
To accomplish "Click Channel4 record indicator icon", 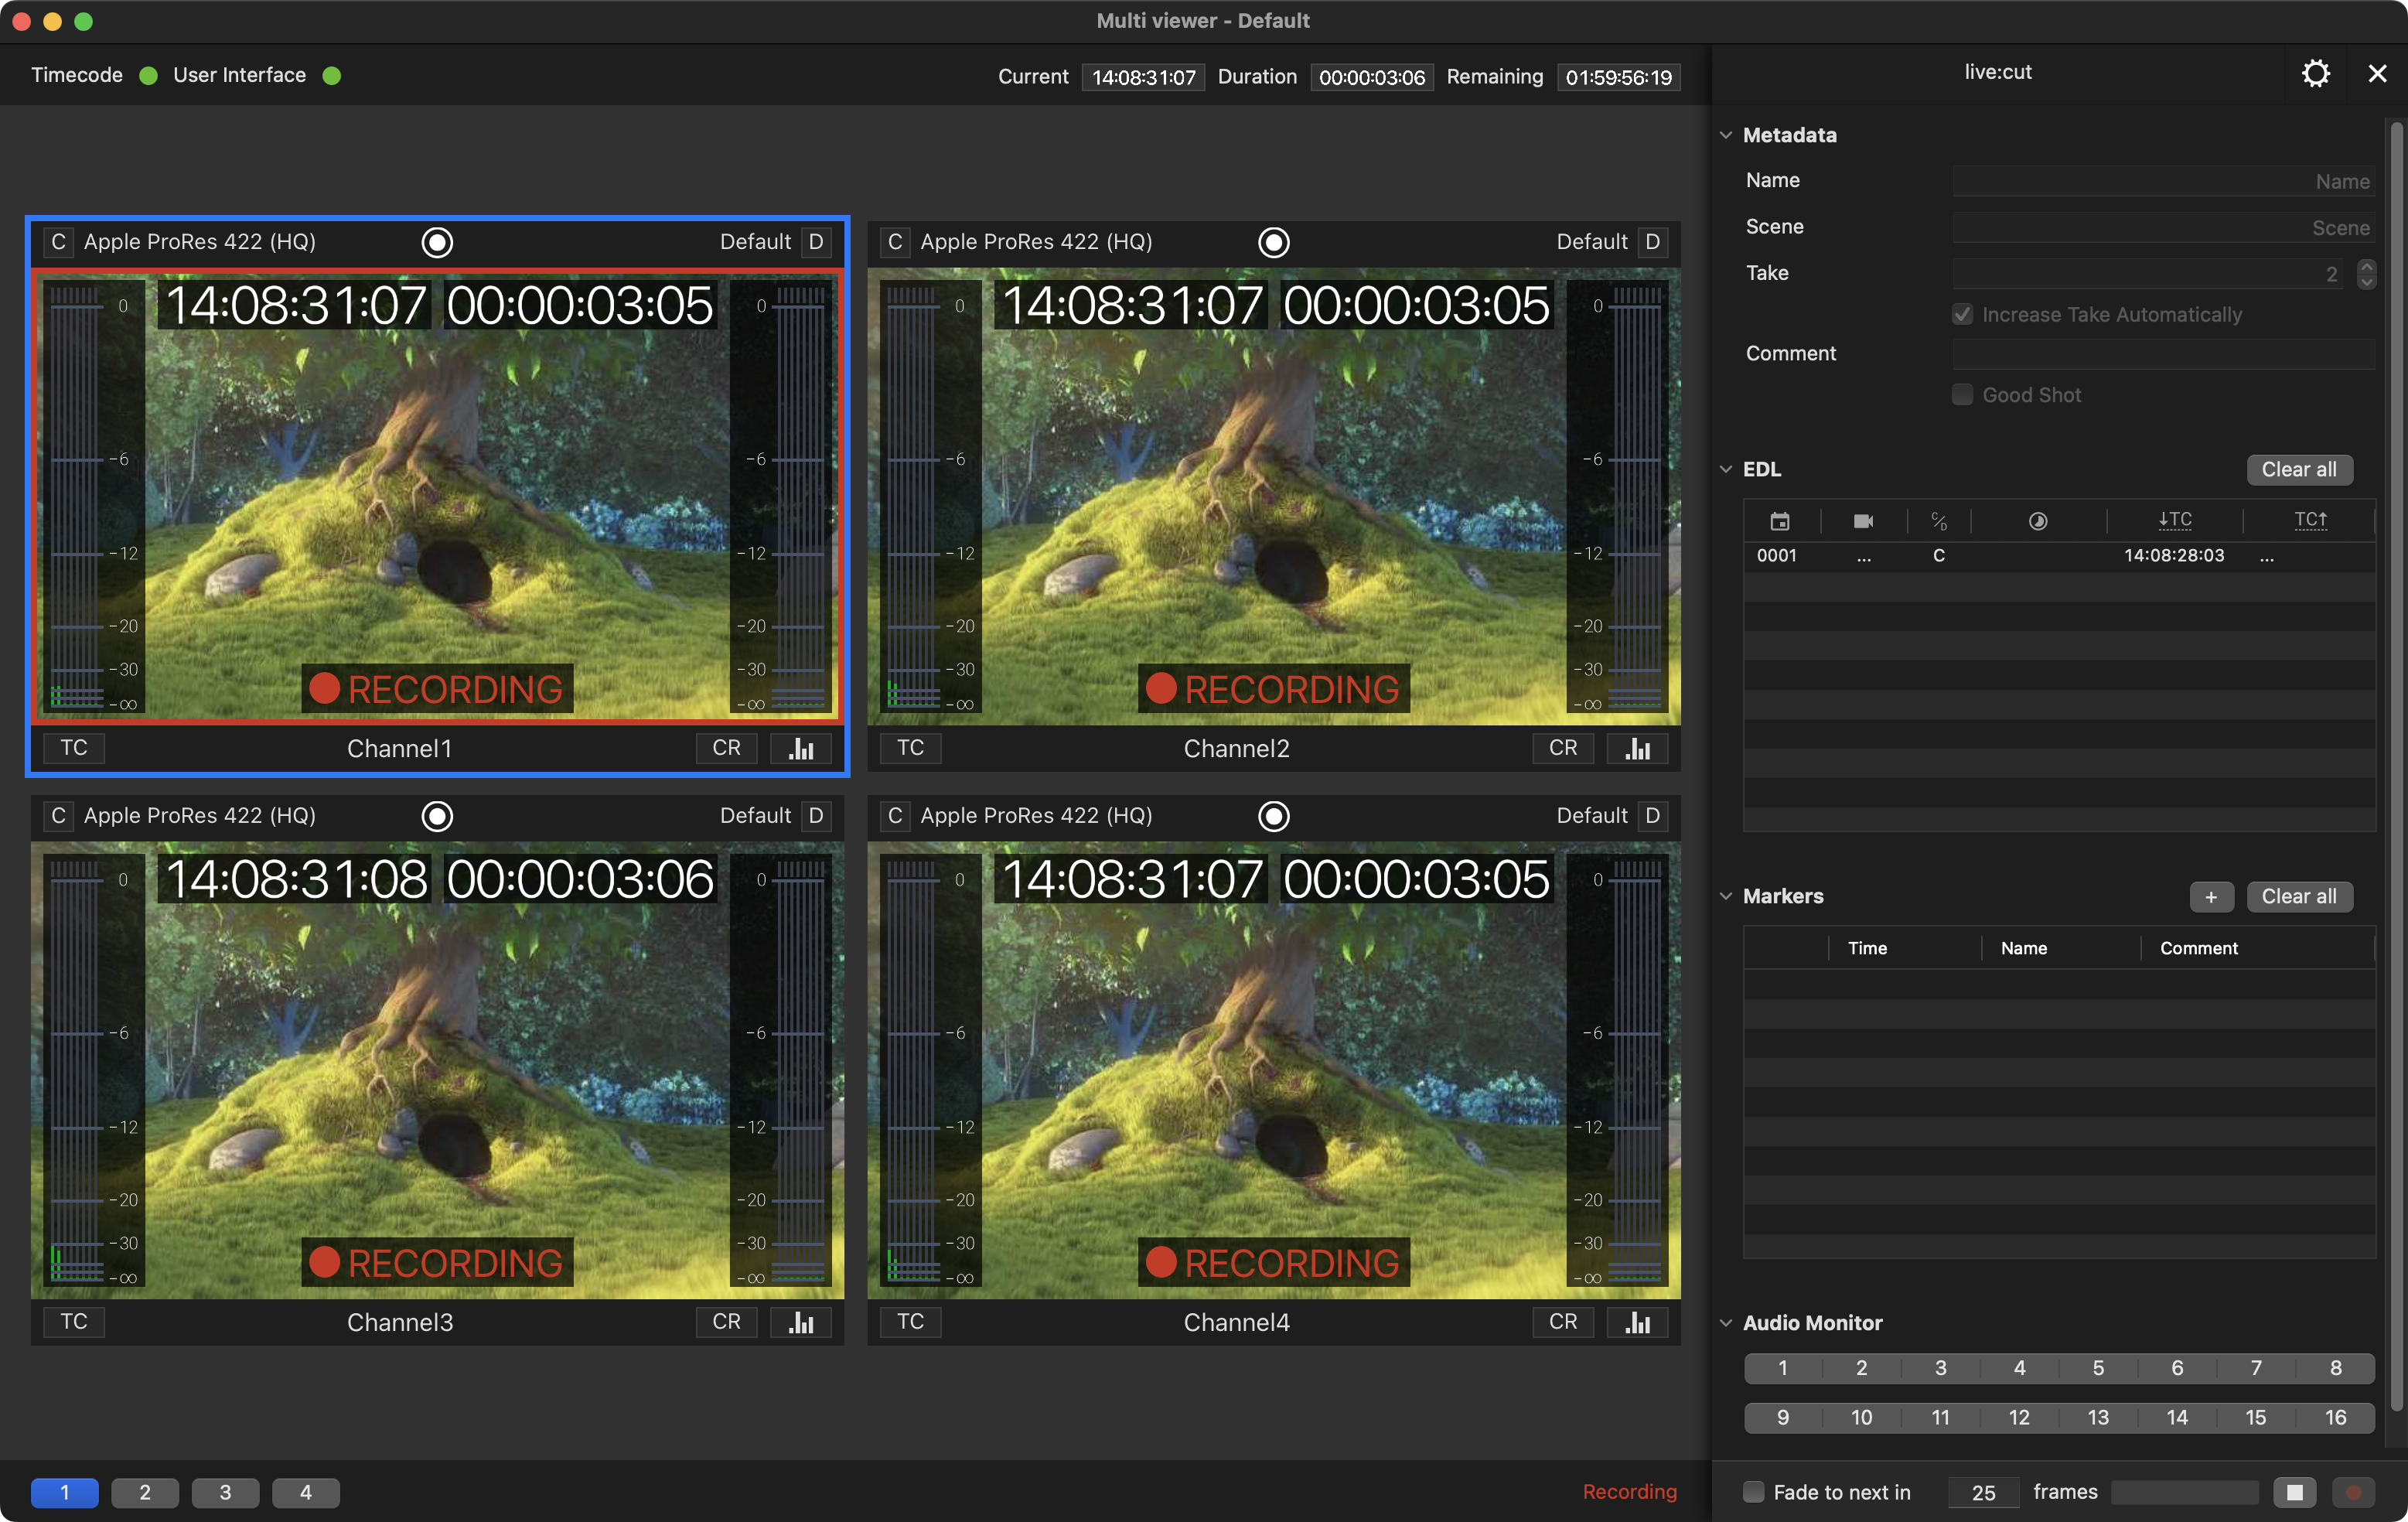I will (x=1273, y=816).
